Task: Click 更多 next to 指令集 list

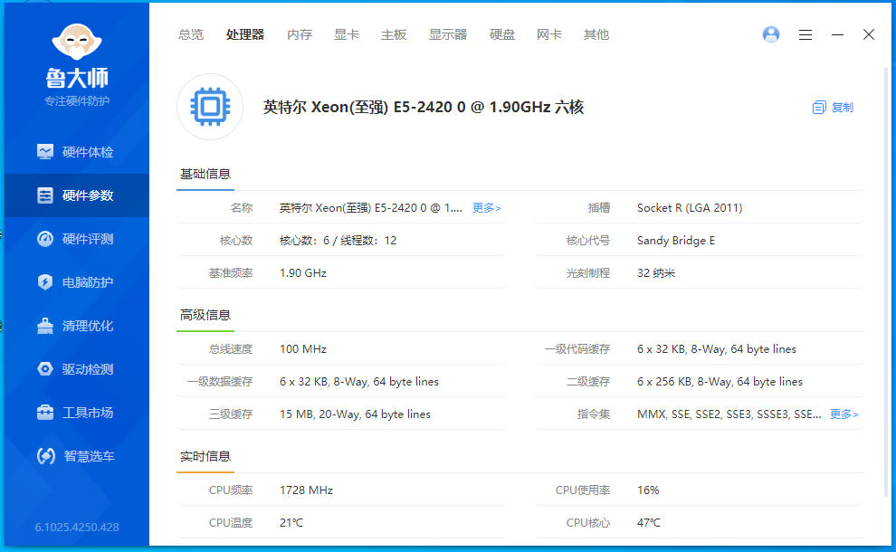Action: [844, 414]
